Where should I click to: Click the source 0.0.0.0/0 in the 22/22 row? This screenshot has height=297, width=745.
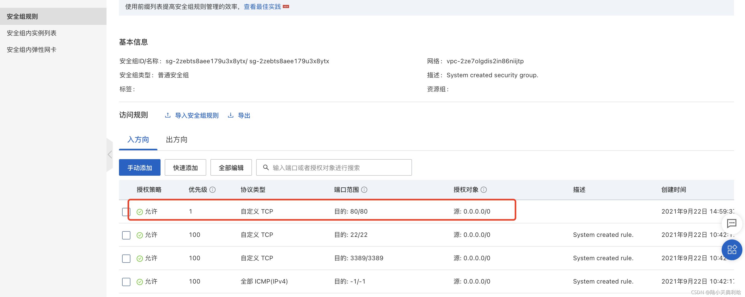tap(472, 235)
